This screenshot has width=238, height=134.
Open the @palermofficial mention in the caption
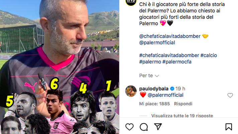pyautogui.click(x=157, y=43)
